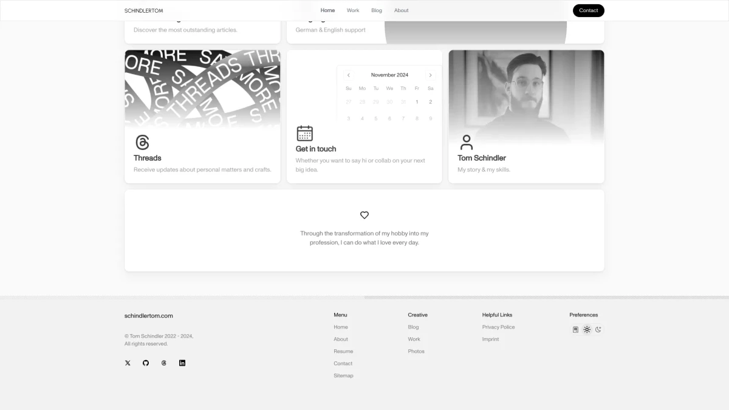Click 'German & English support' text

[330, 30]
